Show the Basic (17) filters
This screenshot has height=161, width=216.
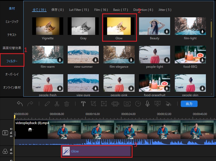[x=120, y=10]
